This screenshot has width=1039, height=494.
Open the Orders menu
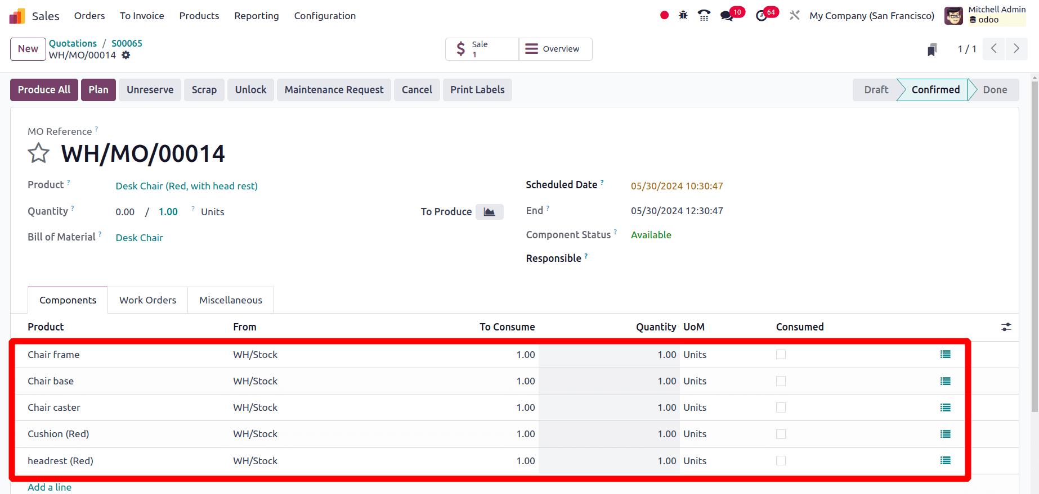[x=89, y=16]
